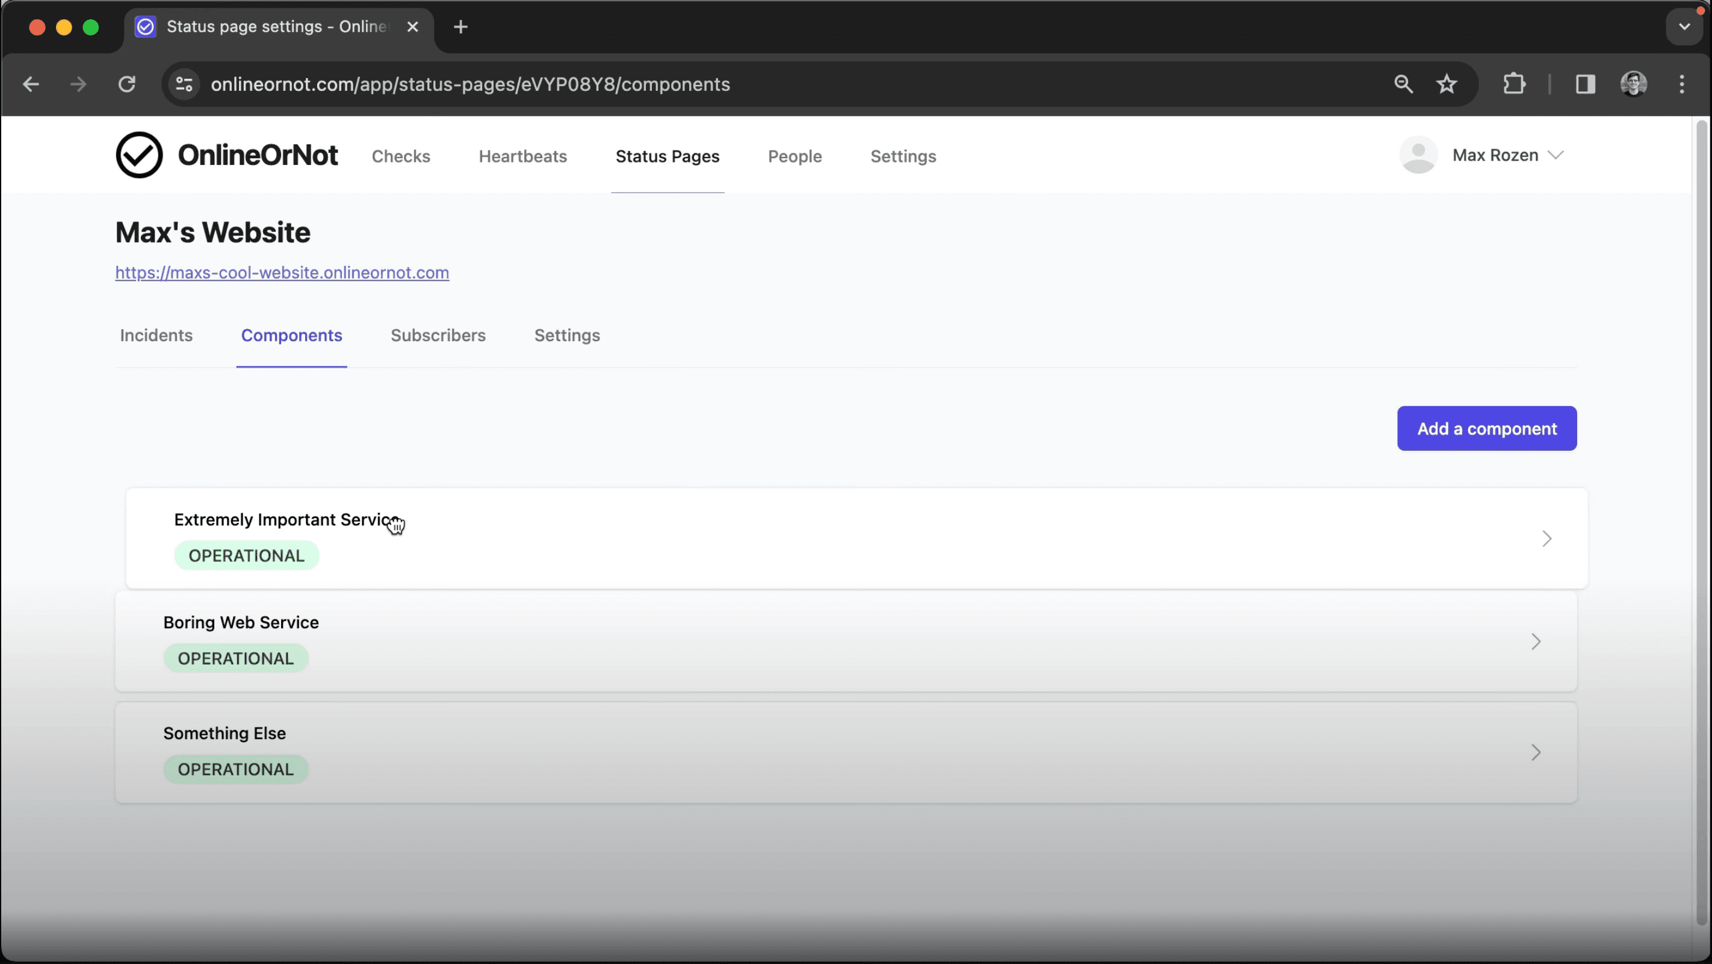Open the browser side panel icon
Image resolution: width=1712 pixels, height=964 pixels.
[1586, 84]
